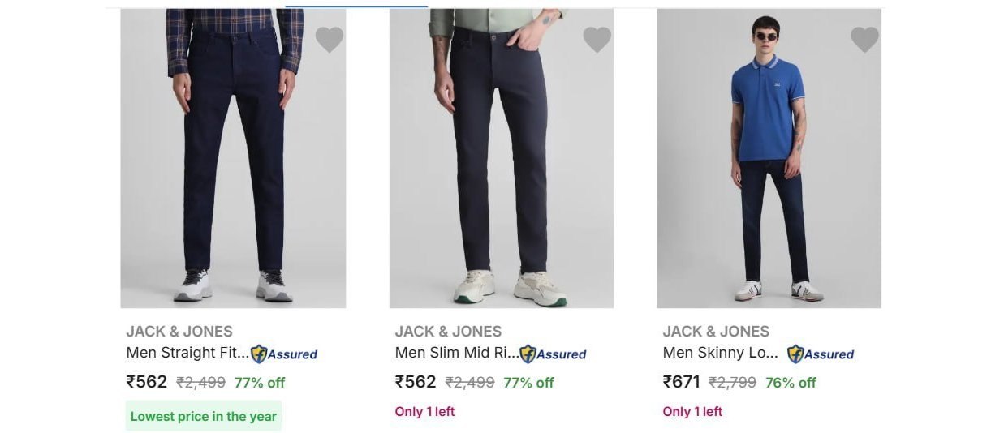
Task: Toggle wishlist heart on Men Slim Mid Rise jeans
Action: 597,39
